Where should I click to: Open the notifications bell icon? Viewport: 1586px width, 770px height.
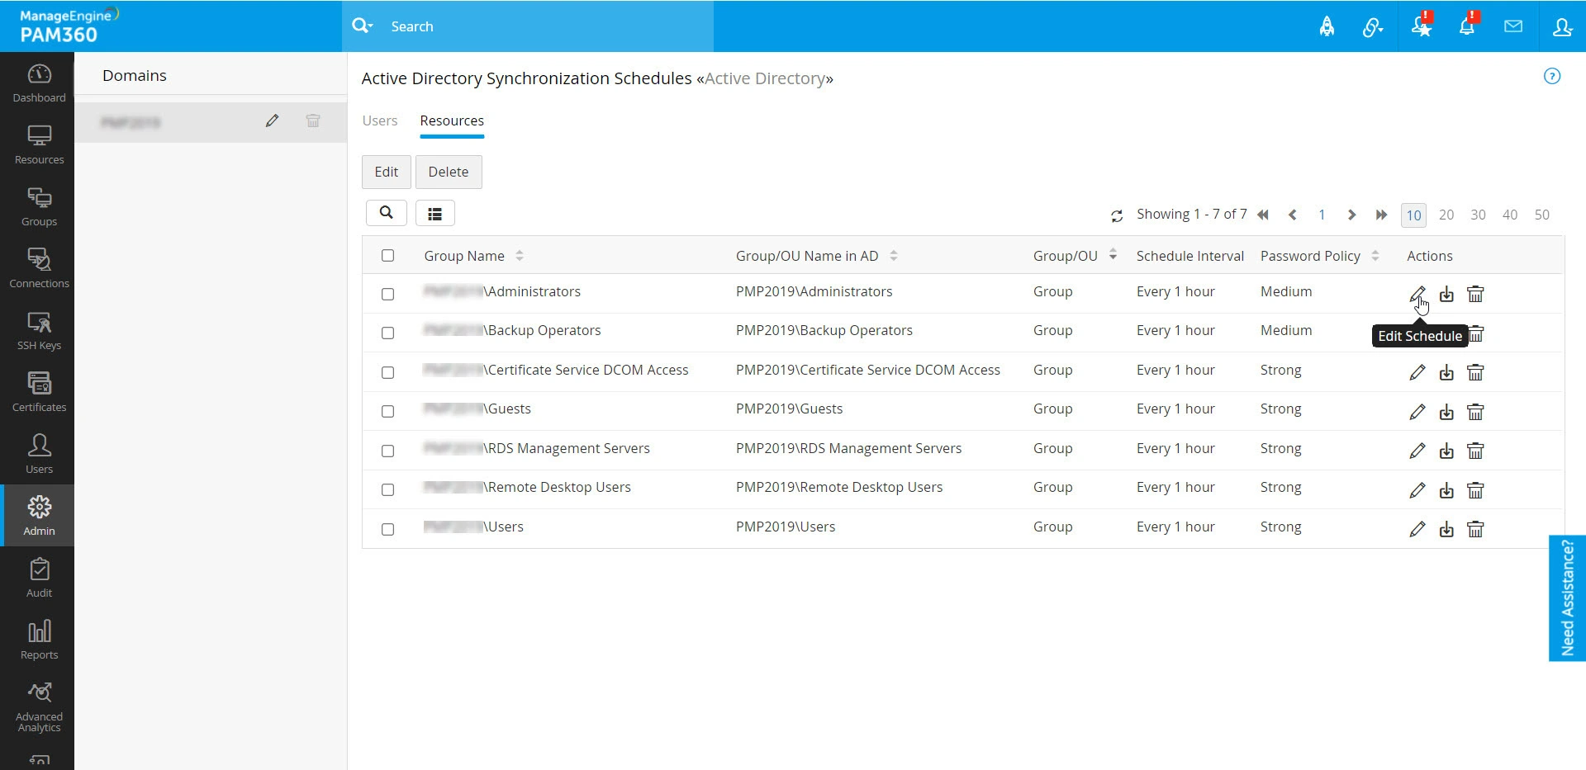[x=1467, y=26]
